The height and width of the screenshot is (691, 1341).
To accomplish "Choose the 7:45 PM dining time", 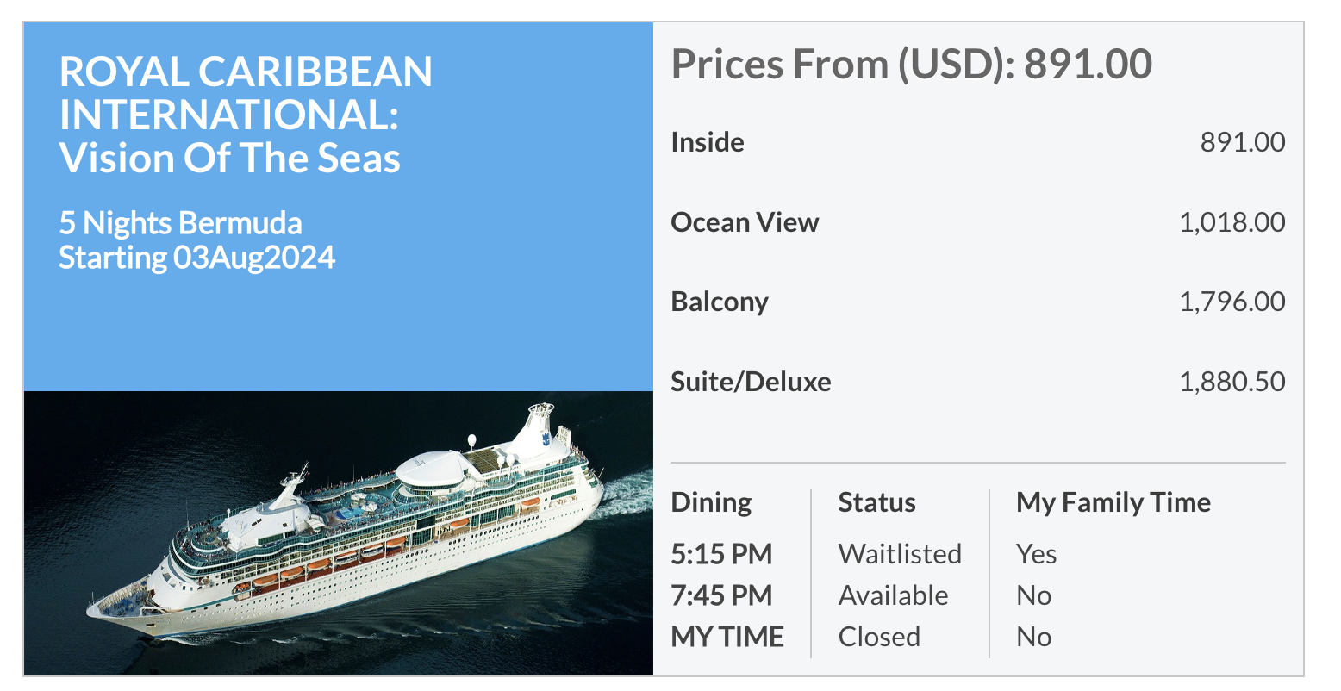I will 721,595.
